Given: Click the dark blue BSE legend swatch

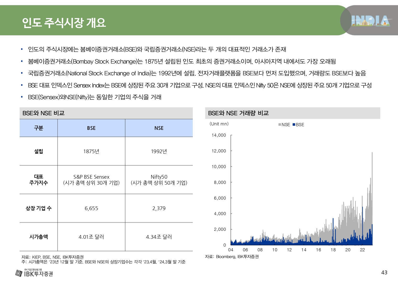Looking at the screenshot, I should (x=294, y=125).
